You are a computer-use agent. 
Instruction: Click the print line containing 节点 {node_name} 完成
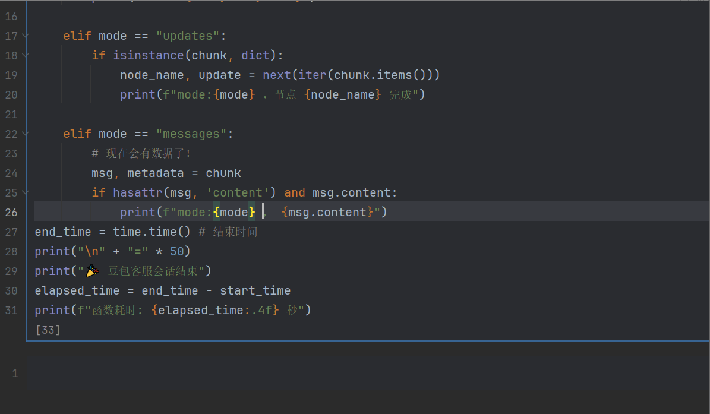pos(272,94)
